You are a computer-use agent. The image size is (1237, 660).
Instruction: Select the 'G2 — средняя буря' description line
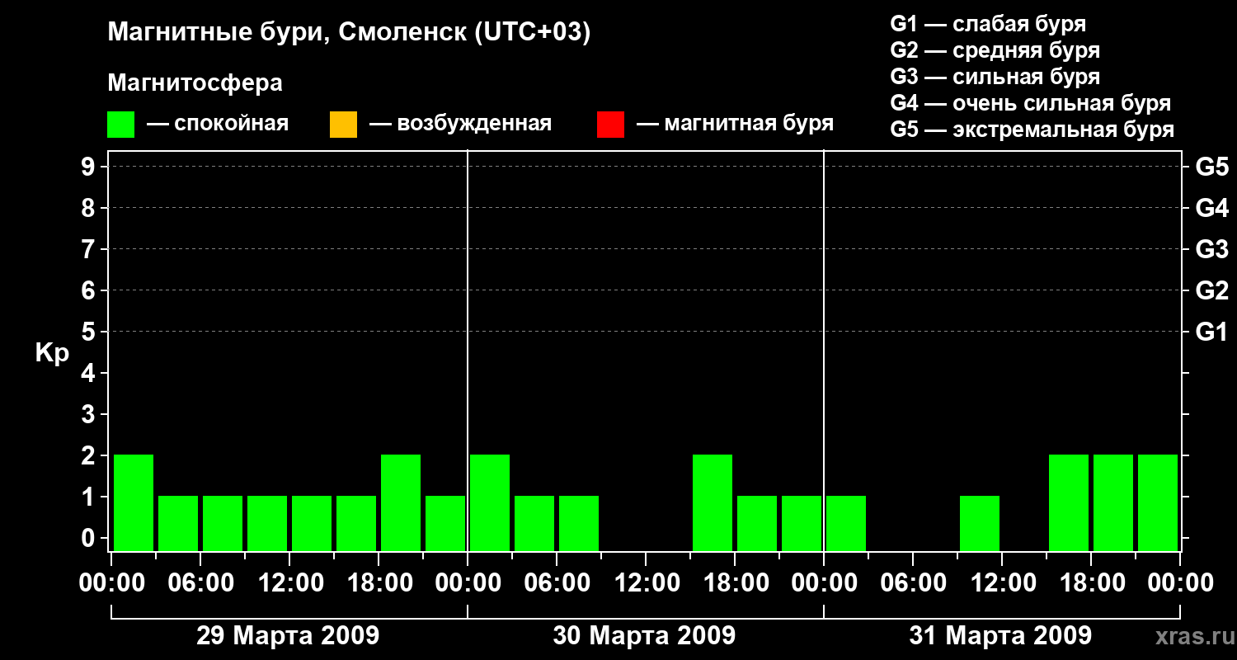pos(995,50)
